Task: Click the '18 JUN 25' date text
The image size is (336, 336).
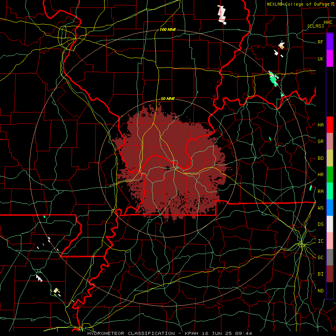Action: [217, 333]
